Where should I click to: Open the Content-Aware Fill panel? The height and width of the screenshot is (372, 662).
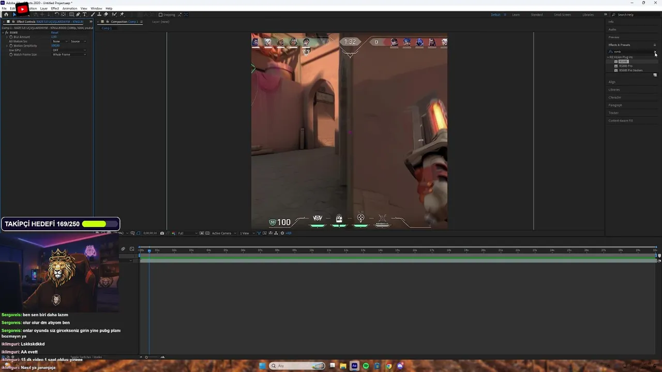coord(621,121)
